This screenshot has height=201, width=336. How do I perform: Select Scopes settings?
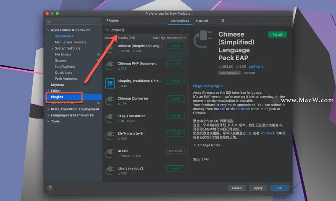pyautogui.click(x=60, y=61)
